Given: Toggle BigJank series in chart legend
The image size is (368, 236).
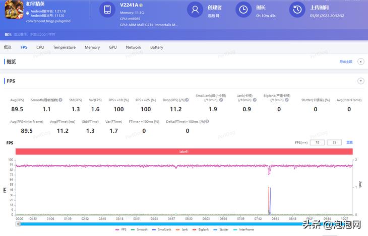Looking at the screenshot, I should (x=201, y=229).
